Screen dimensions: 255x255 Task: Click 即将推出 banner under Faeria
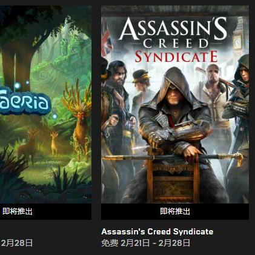tap(45, 211)
